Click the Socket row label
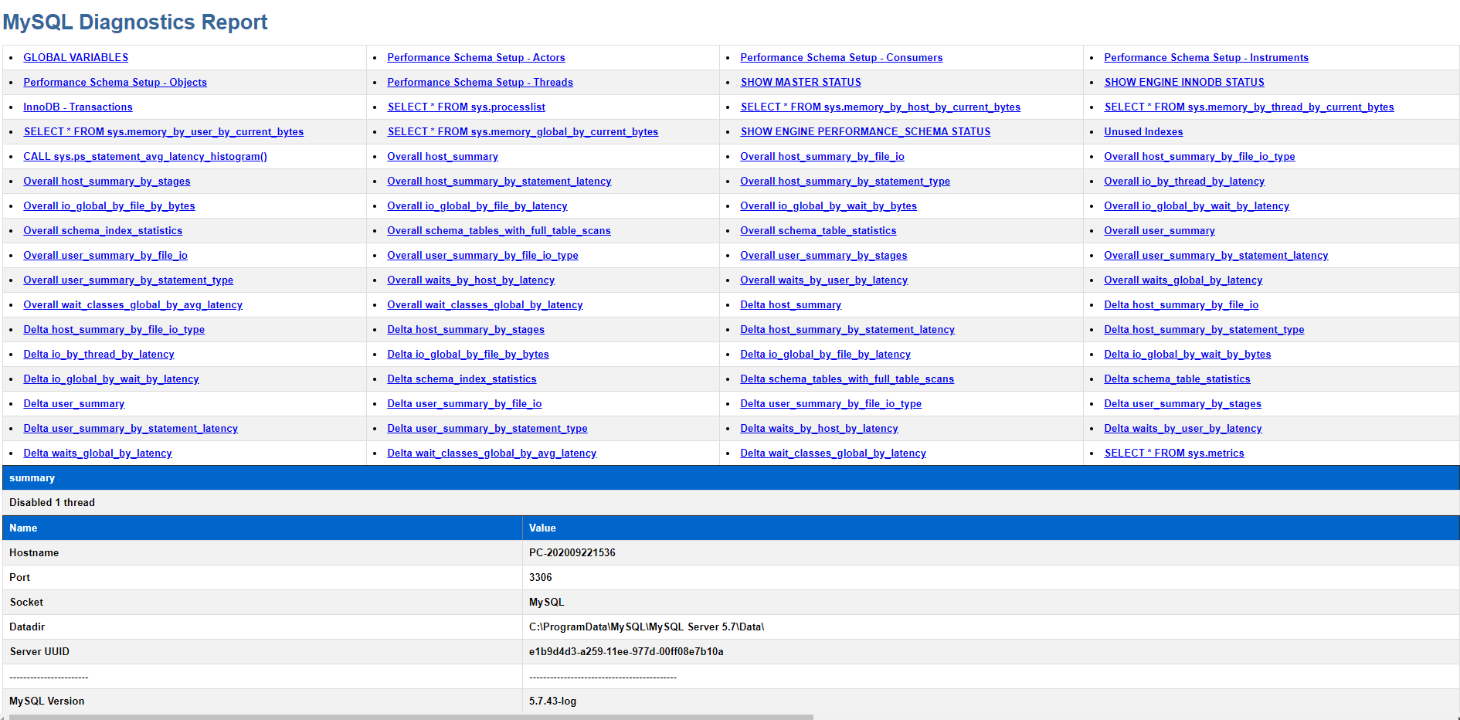The image size is (1460, 720). tap(26, 603)
